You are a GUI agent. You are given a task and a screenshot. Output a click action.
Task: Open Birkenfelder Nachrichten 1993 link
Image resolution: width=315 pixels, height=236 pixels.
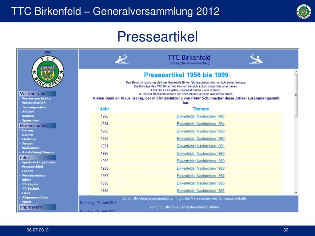[x=201, y=131]
